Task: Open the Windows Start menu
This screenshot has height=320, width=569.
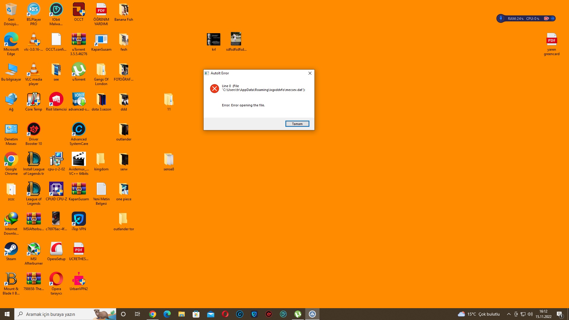Action: (x=7, y=314)
